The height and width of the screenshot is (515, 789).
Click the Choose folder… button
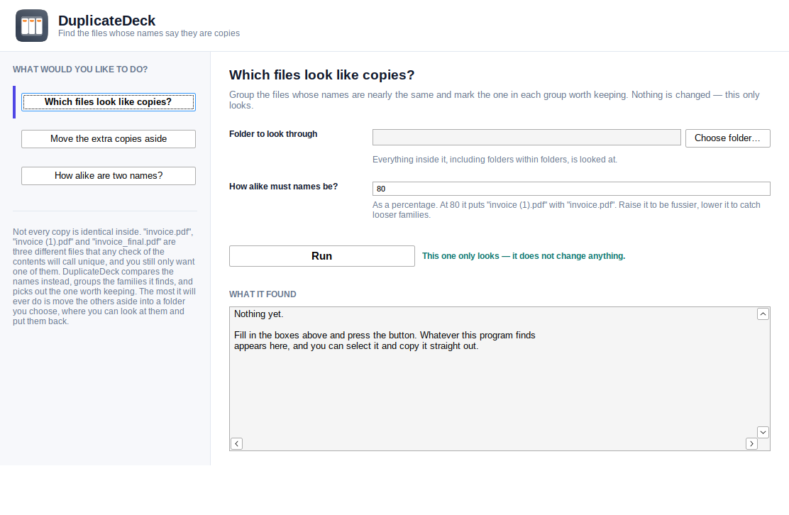click(727, 138)
